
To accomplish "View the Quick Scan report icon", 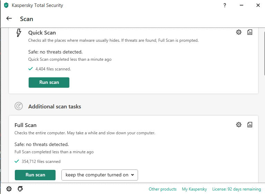I will (x=250, y=32).
